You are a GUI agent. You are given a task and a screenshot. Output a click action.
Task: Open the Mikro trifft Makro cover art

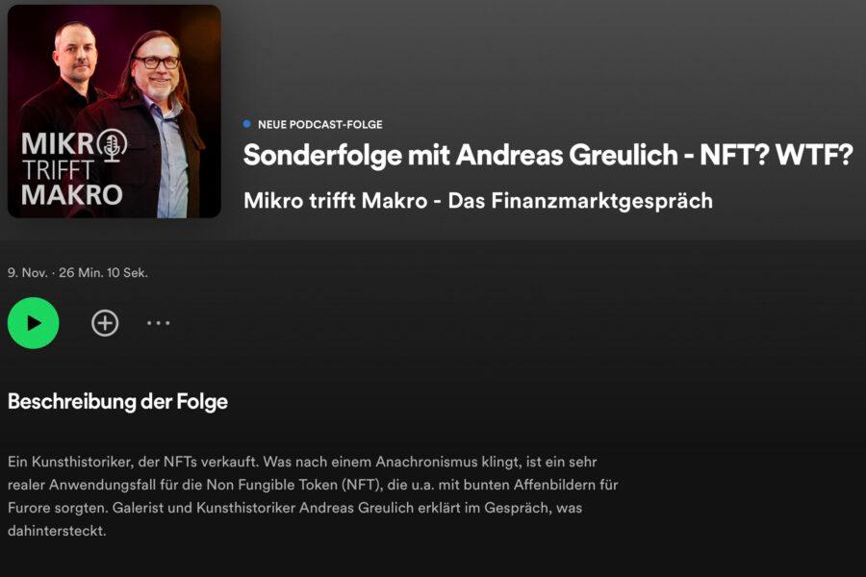click(115, 112)
